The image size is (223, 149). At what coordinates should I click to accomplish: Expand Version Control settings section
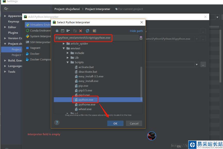pyautogui.click(x=5, y=38)
